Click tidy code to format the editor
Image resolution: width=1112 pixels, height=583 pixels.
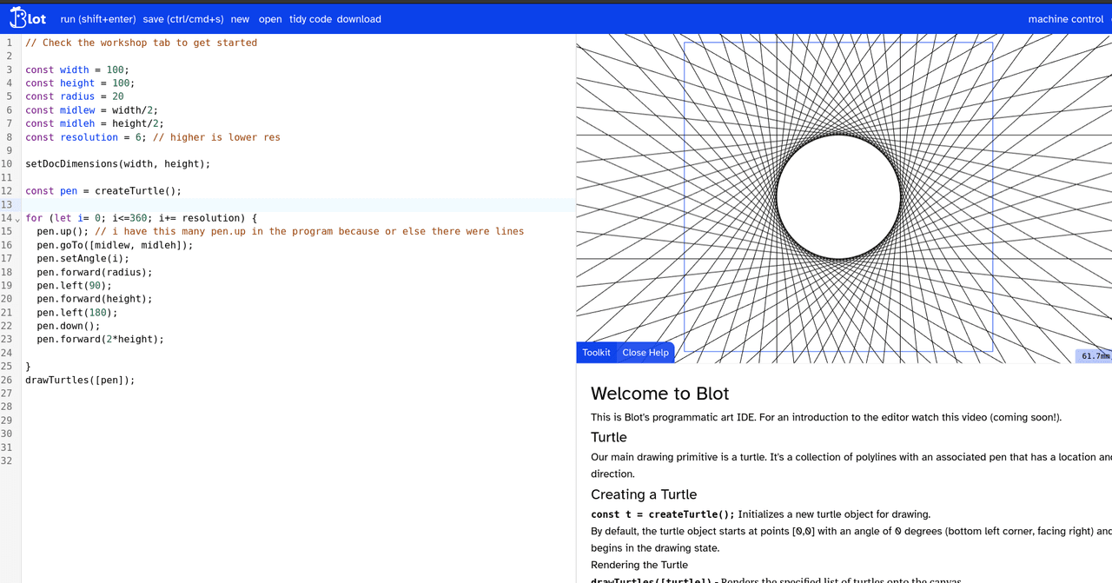310,19
